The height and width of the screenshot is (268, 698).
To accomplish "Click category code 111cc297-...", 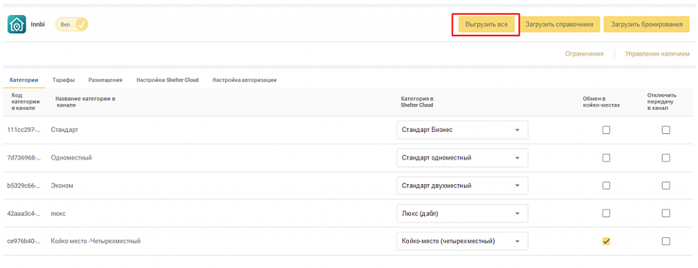I will tap(24, 130).
